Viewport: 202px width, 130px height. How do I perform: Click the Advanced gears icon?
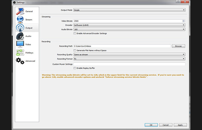click(x=20, y=61)
